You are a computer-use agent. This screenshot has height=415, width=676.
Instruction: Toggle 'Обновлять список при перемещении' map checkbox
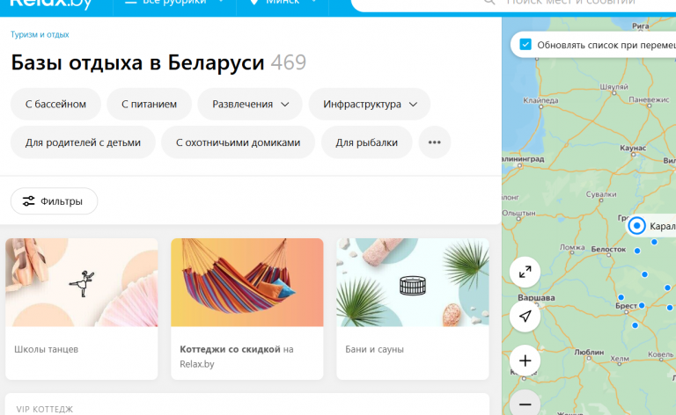point(525,44)
